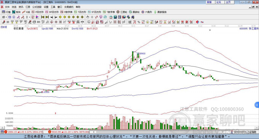
Task: Open the 帮助 menu
Action: tap(78, 7)
